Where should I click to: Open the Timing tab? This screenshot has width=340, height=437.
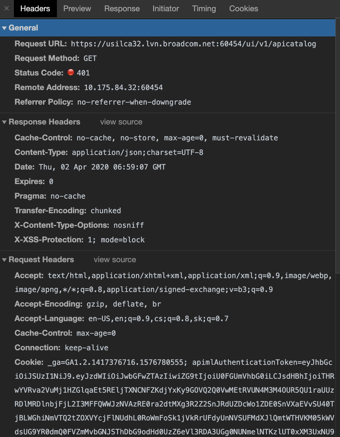(x=204, y=9)
